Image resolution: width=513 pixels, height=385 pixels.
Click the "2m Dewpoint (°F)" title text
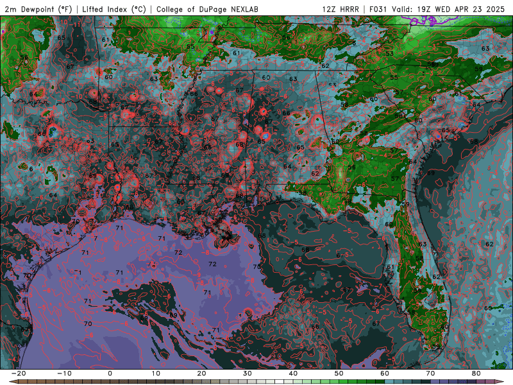click(x=38, y=9)
